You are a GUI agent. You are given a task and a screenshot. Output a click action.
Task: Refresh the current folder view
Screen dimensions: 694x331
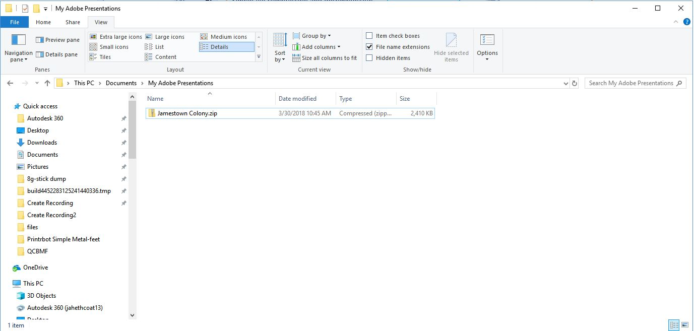tap(575, 83)
